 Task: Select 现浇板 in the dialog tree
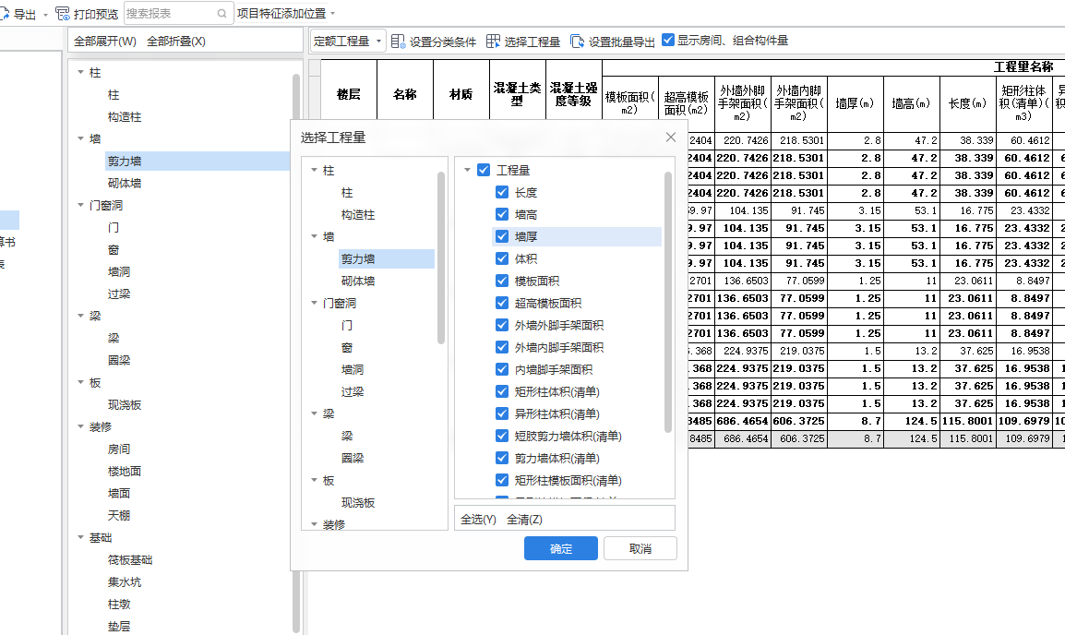click(358, 503)
